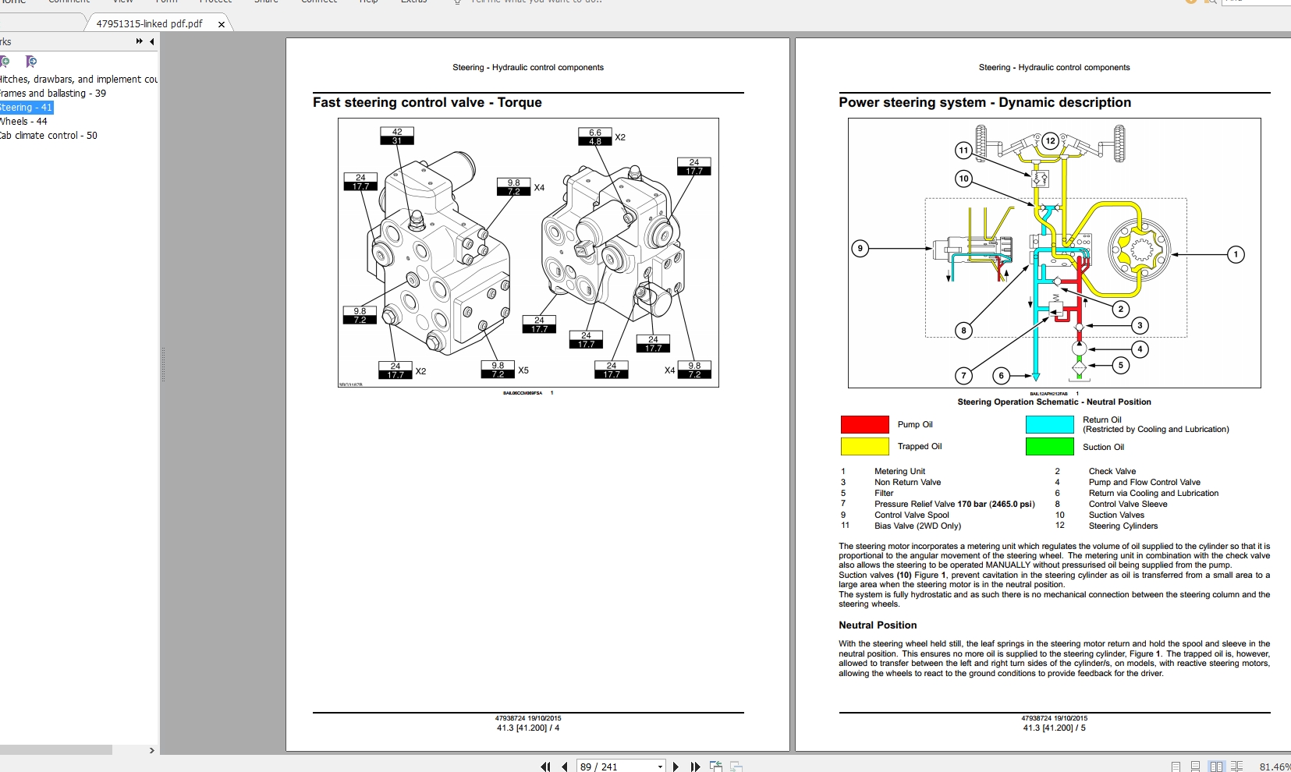Open the Frames and ballasting - 39 bookmark
The width and height of the screenshot is (1291, 772).
(x=53, y=93)
